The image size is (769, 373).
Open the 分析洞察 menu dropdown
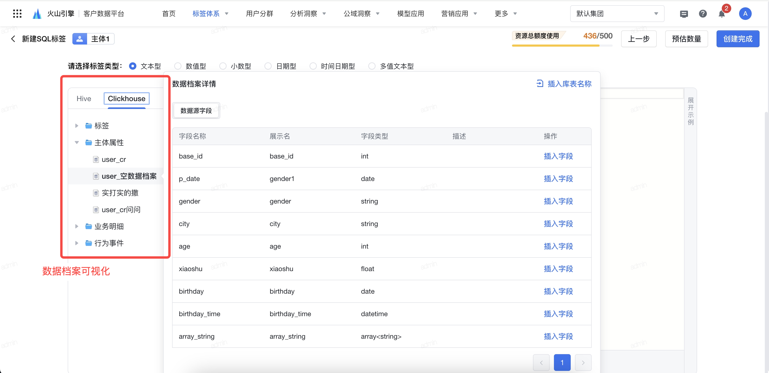pos(308,13)
